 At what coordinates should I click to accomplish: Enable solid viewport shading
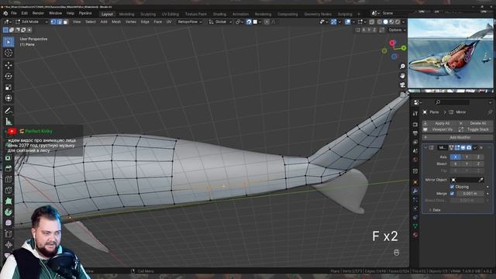(x=386, y=22)
